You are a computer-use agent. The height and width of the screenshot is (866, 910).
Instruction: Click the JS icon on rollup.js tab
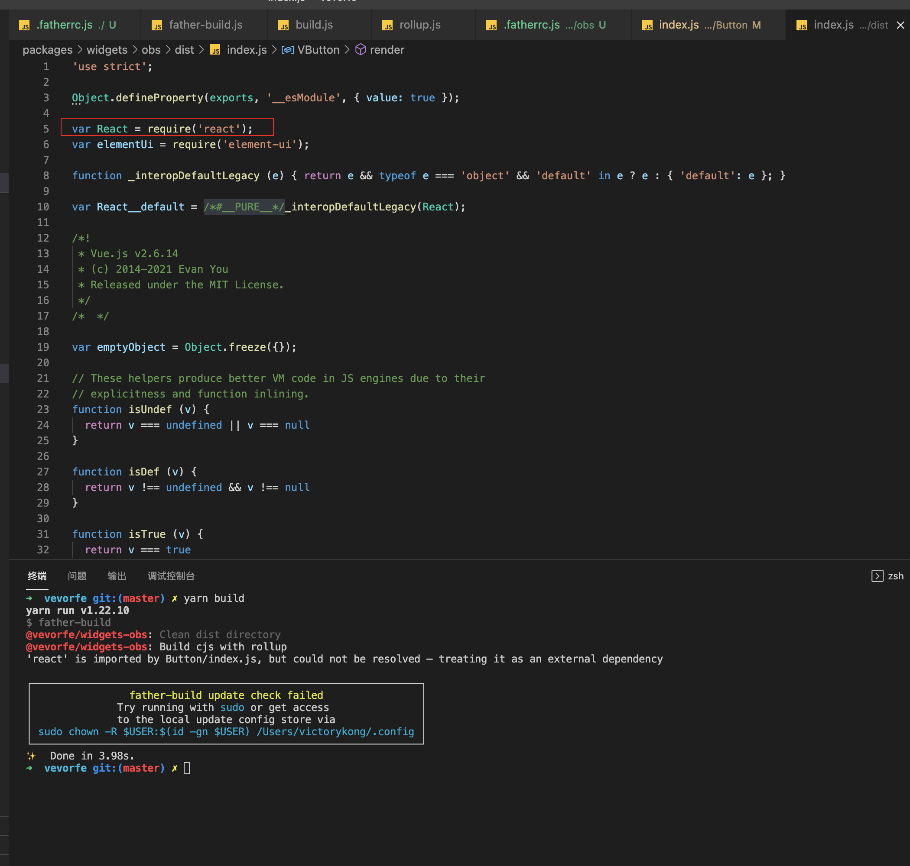(388, 25)
